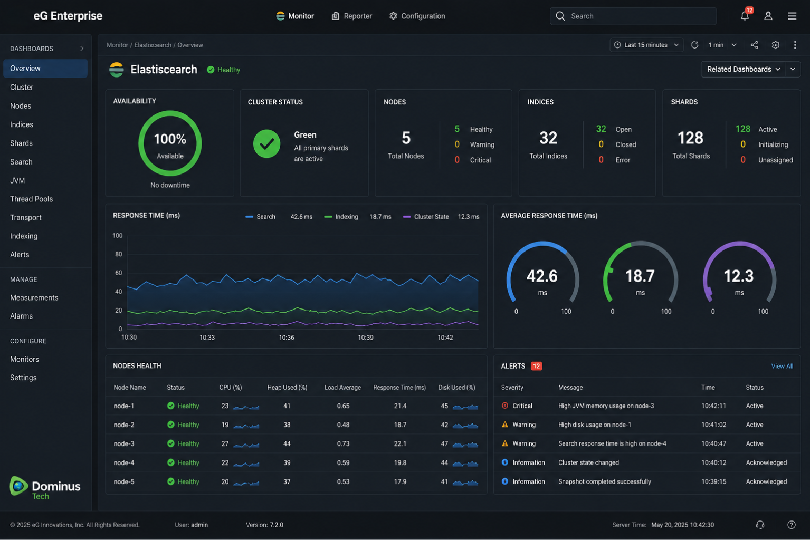Click the share dashboard icon
810x540 pixels.
click(754, 45)
